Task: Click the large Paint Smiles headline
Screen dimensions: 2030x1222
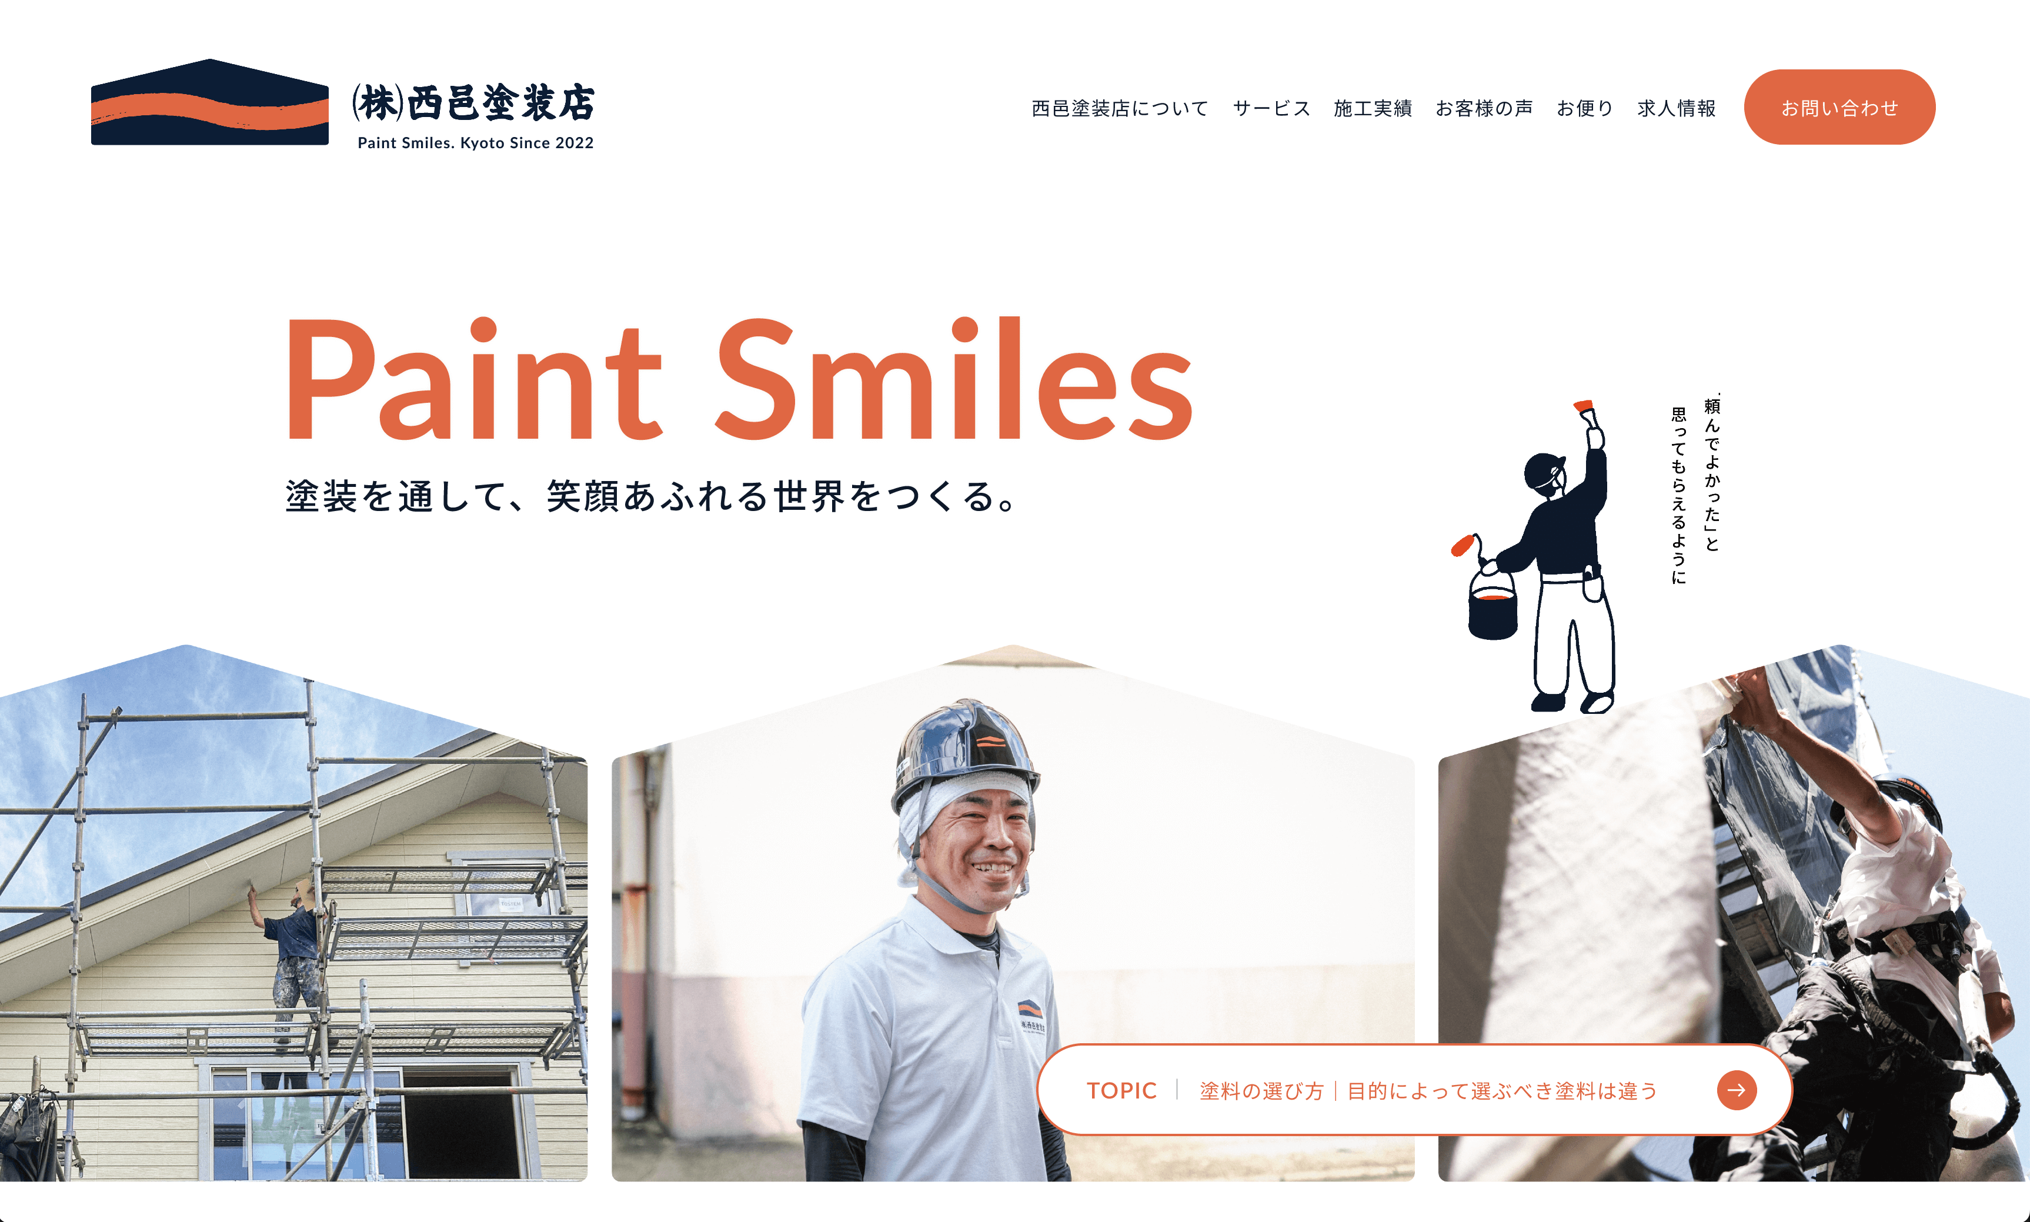Action: click(739, 379)
